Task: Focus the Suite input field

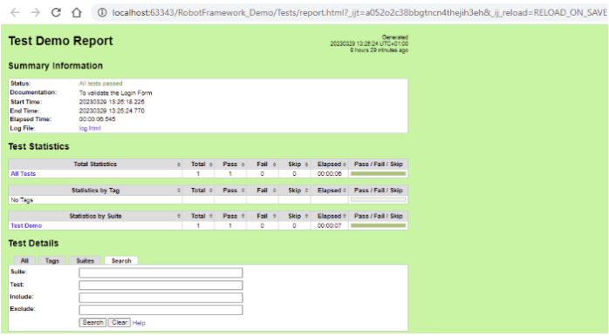Action: point(161,272)
